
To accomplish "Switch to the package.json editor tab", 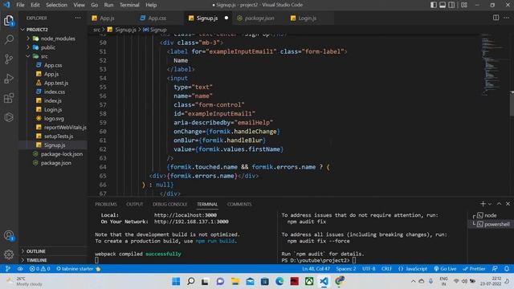I will [259, 18].
